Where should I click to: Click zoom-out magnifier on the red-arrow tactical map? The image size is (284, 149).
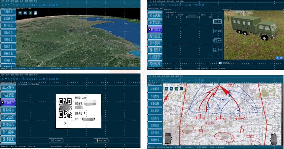pyautogui.click(x=171, y=89)
